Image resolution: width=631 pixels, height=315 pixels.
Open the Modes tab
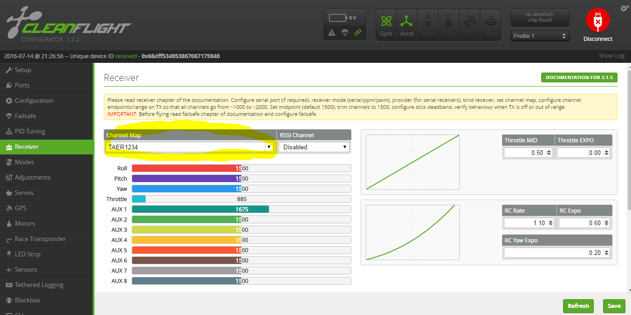click(47, 162)
